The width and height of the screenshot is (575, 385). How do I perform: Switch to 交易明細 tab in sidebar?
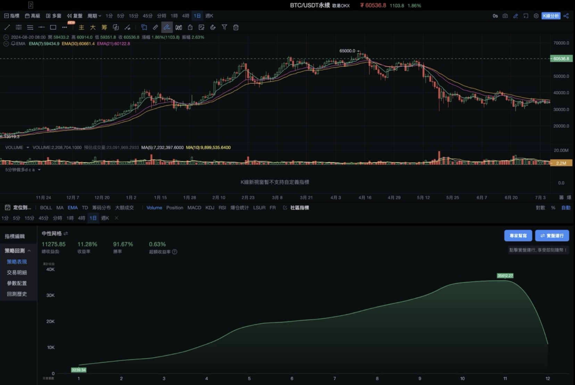[x=17, y=273]
